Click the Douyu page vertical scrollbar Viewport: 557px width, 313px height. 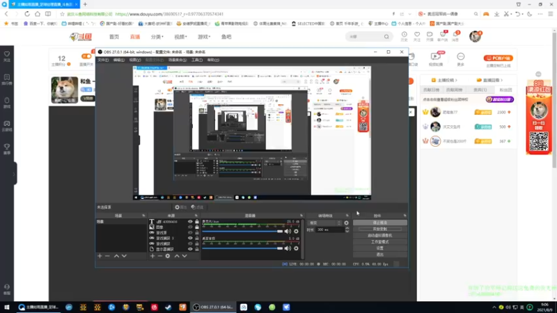tap(554, 99)
